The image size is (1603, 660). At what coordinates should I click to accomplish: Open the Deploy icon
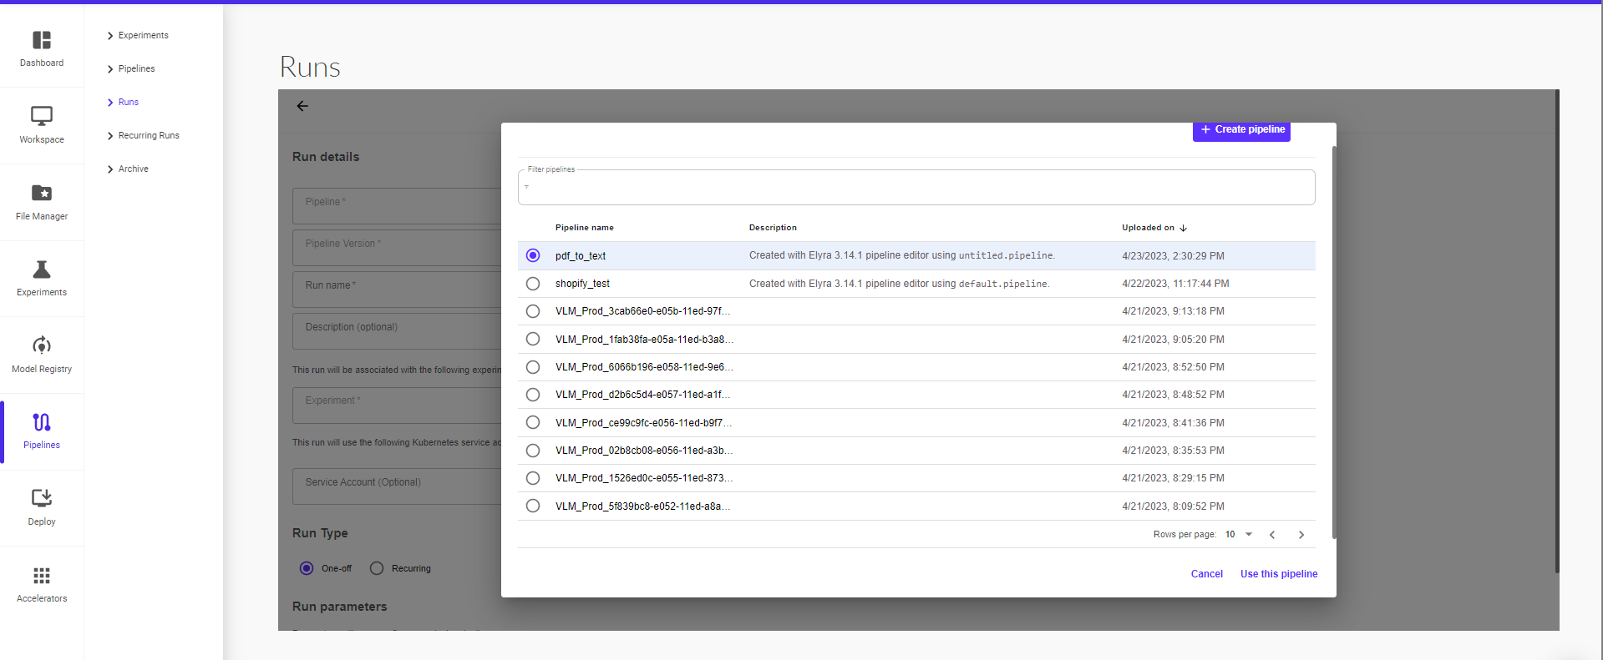pos(42,498)
